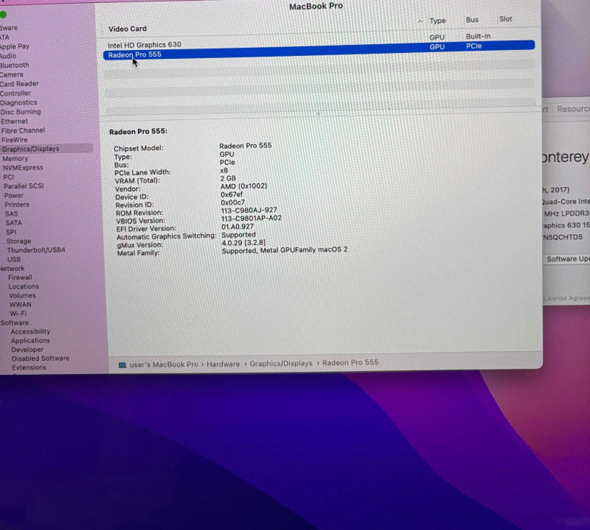Click Radeon Pro 555 in the path bar
This screenshot has height=530, width=590.
point(350,363)
